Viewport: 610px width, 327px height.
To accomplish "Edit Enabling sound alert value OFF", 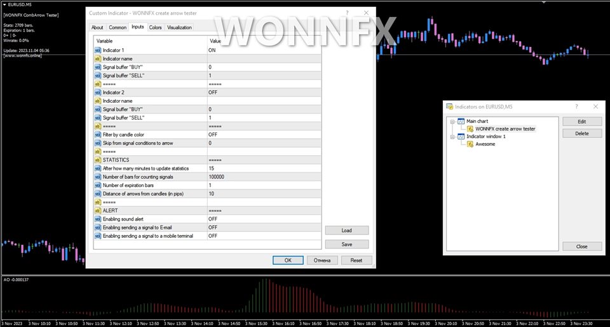I will 264,219.
